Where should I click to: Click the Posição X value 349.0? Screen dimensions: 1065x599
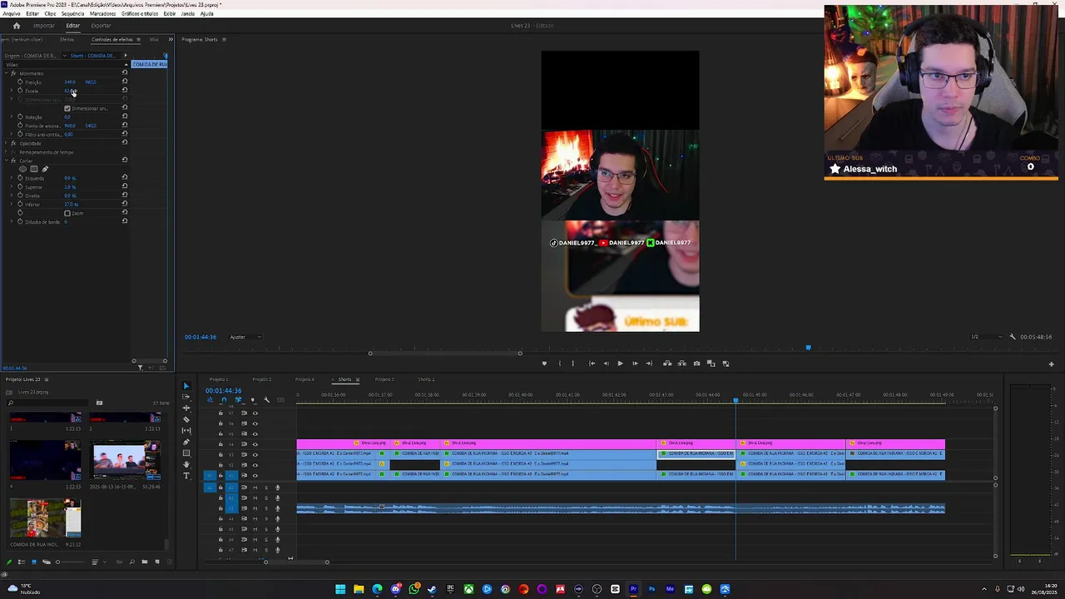pyautogui.click(x=70, y=82)
